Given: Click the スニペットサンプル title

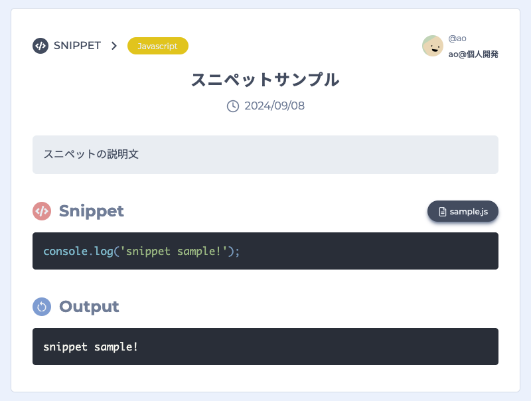Looking at the screenshot, I should 265,80.
